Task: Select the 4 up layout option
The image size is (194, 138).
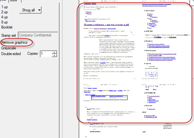Action: pos(4,17)
